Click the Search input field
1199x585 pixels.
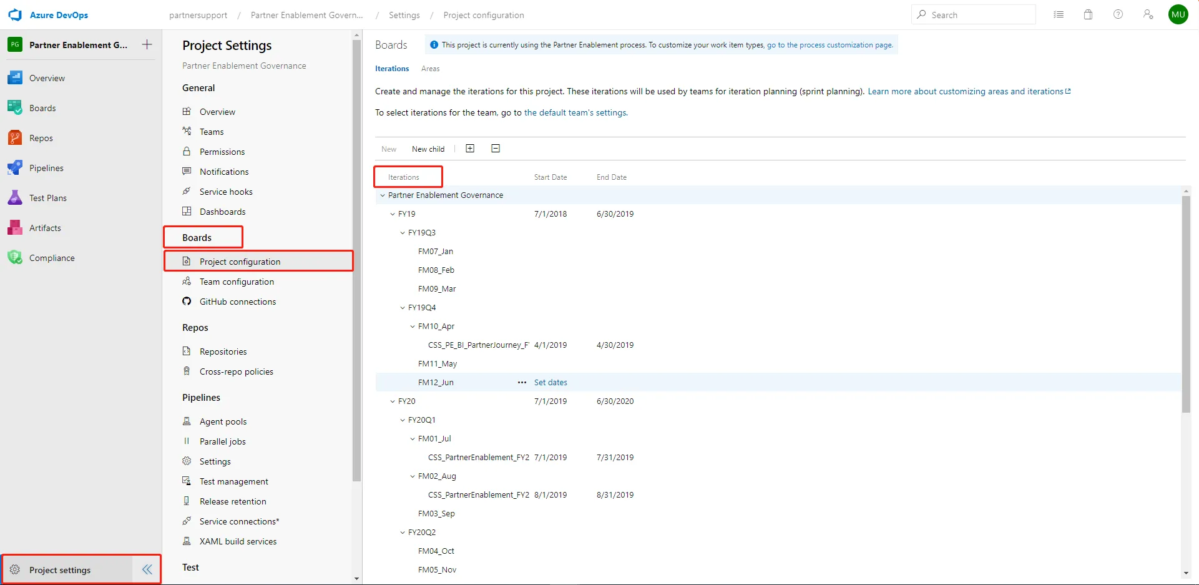974,14
